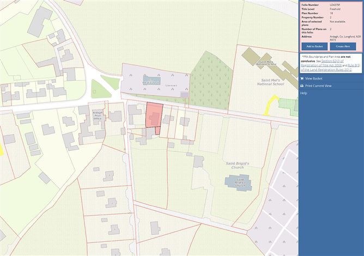Select Print Current View in sidebar
The height and width of the screenshot is (256, 364).
(x=325, y=86)
